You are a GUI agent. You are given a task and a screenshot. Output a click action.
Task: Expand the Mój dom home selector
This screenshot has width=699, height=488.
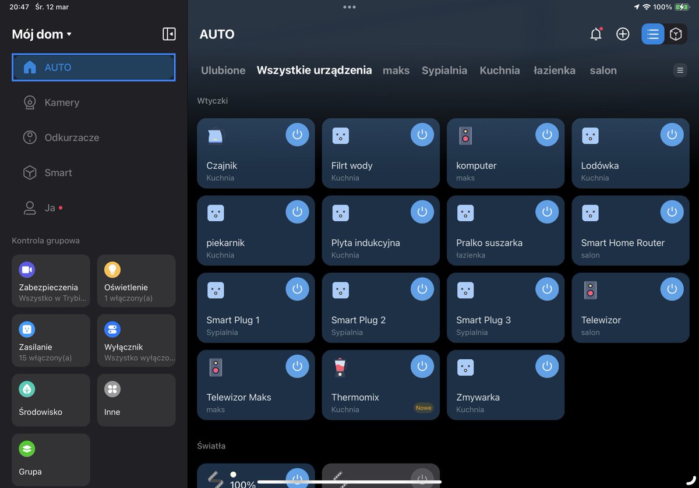[x=41, y=34]
